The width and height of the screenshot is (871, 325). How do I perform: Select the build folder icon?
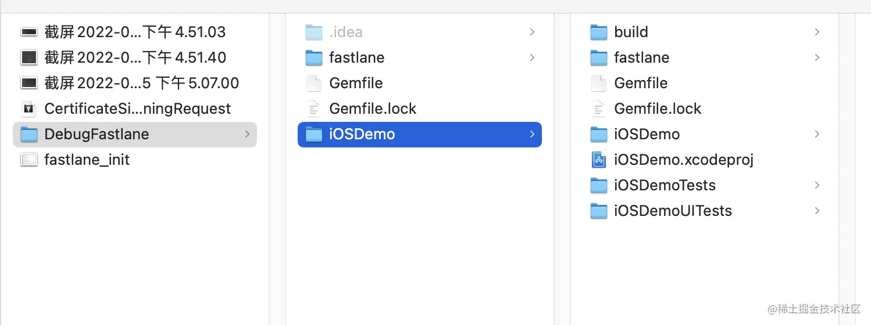tap(599, 32)
